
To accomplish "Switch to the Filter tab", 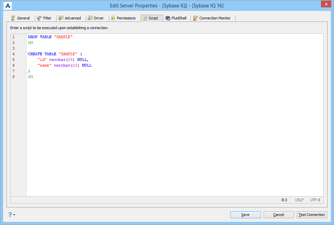I will pos(44,18).
